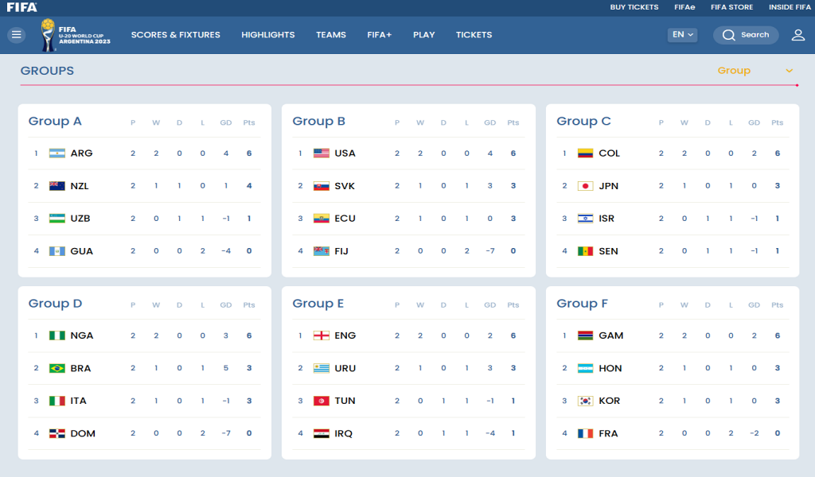Select the GAM team name

[610, 335]
